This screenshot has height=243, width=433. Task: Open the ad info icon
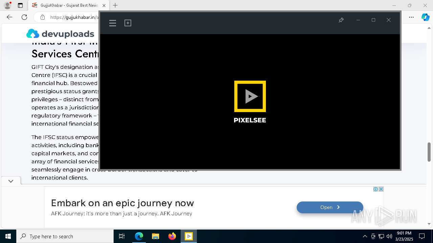pos(375,189)
